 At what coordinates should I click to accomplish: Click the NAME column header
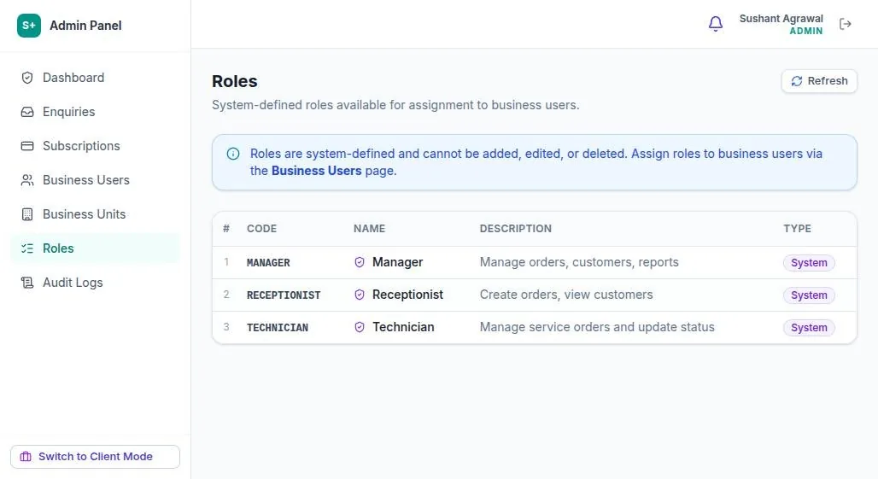pos(369,228)
